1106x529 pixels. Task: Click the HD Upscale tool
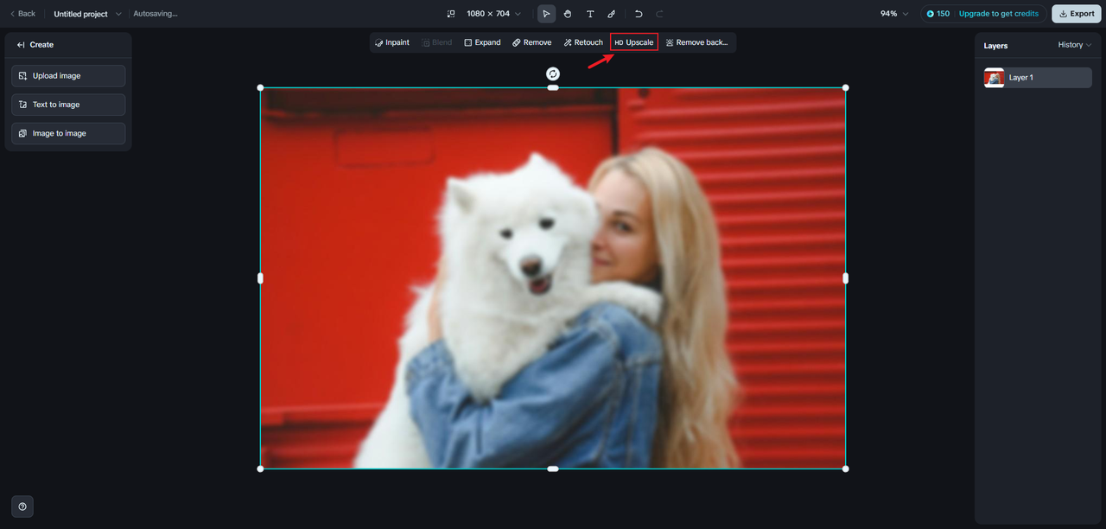tap(634, 42)
